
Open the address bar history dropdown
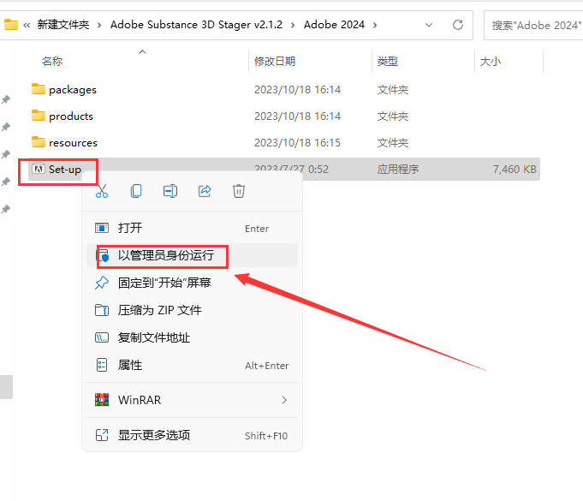[x=429, y=25]
